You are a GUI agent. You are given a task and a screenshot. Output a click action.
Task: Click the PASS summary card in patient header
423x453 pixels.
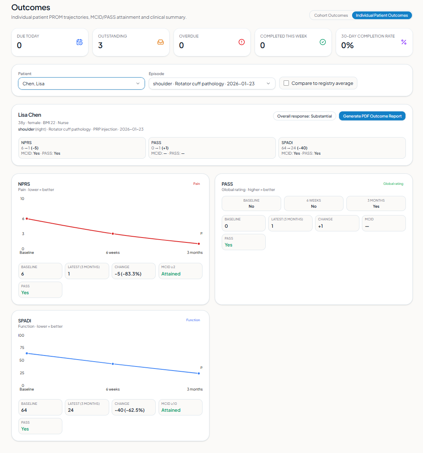(x=212, y=148)
